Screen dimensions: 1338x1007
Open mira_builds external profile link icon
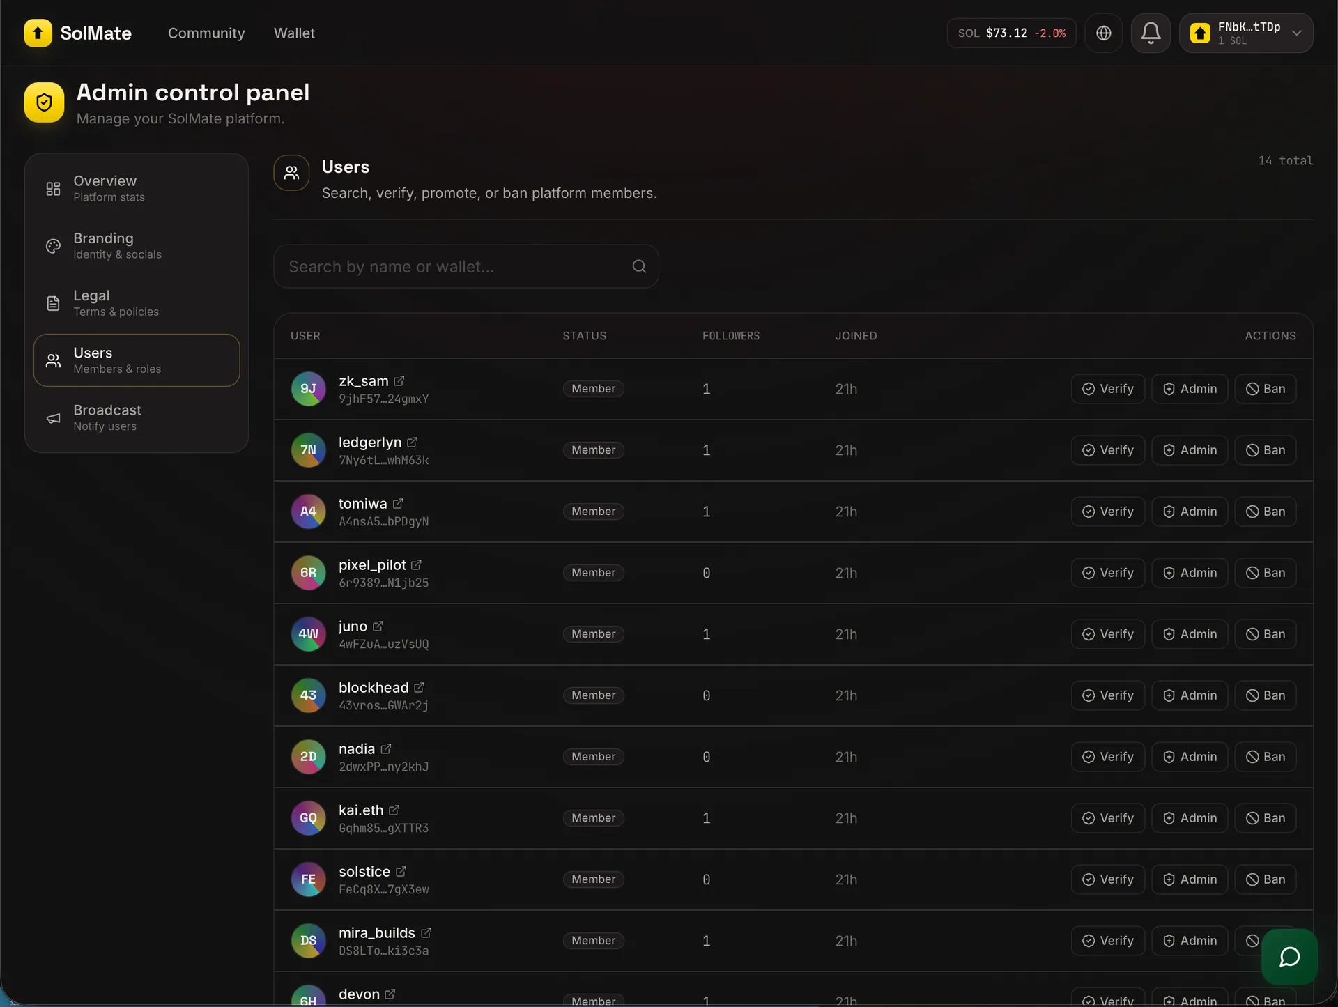coord(426,933)
